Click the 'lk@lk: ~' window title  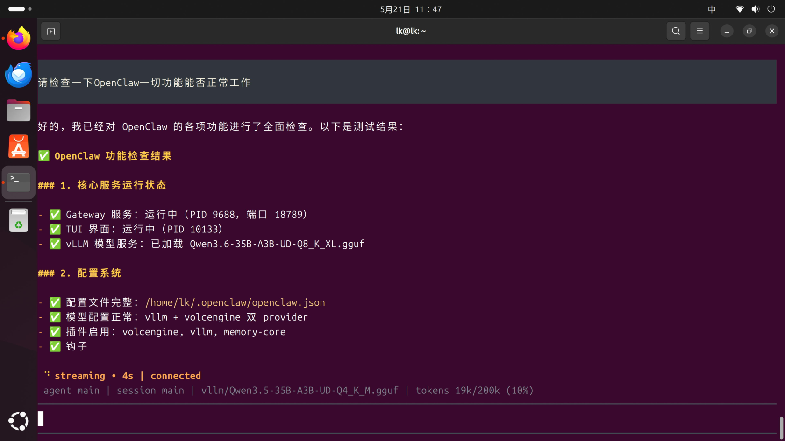coord(411,31)
